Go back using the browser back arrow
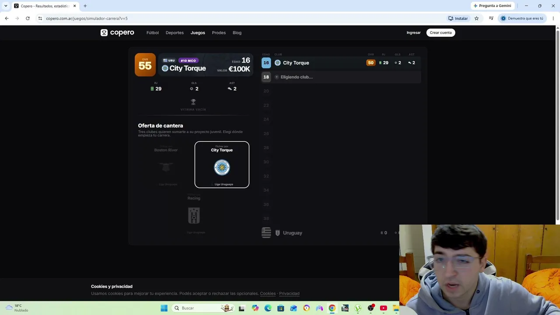 coord(7,18)
